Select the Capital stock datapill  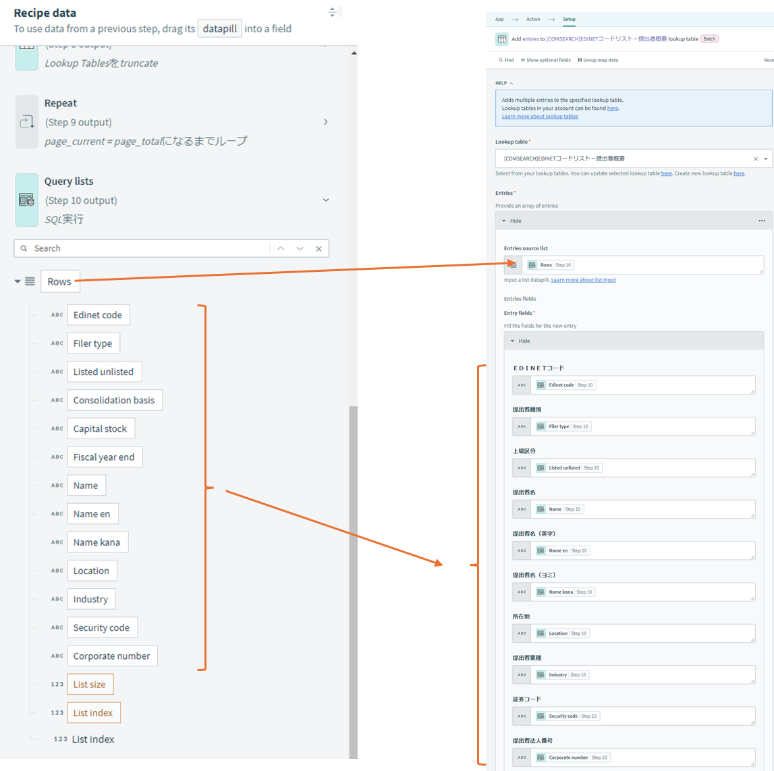101,428
